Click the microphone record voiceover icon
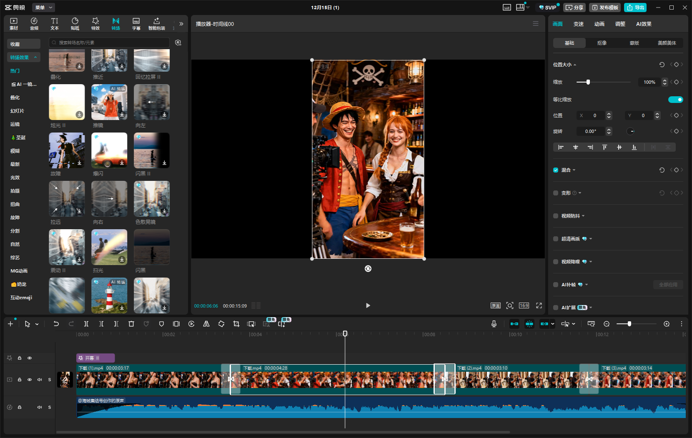The height and width of the screenshot is (438, 692). pos(494,324)
